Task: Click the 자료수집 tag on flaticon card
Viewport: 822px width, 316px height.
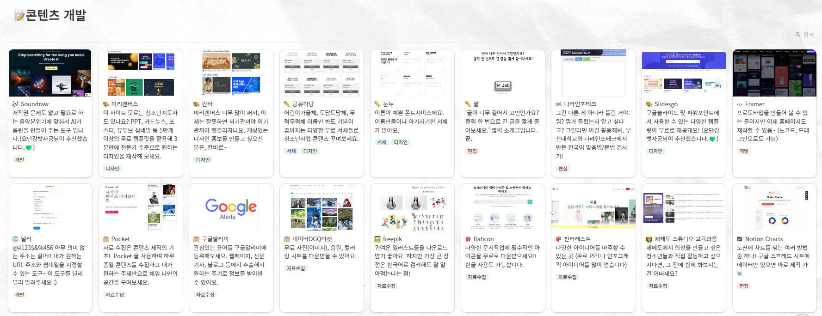Action: (477, 277)
